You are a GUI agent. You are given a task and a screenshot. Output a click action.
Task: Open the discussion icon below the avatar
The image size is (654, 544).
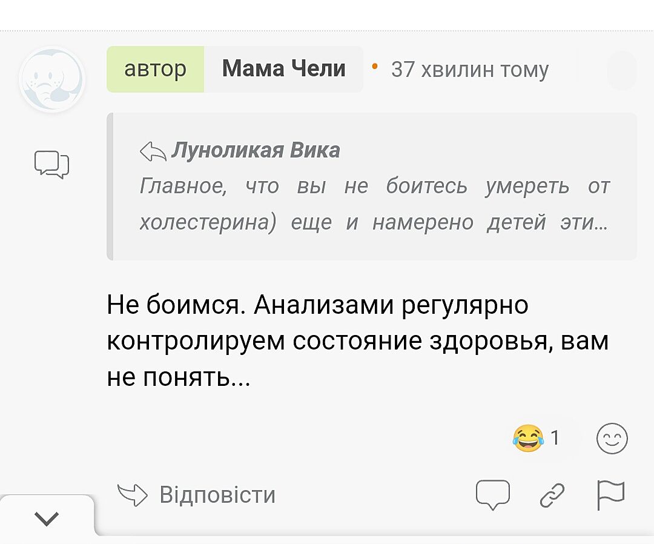coord(51,164)
